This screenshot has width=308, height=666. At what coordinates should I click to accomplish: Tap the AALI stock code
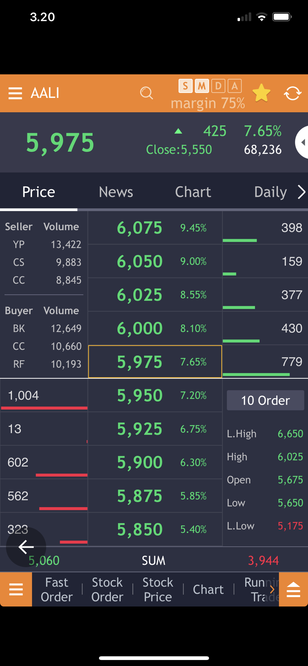[x=45, y=93]
